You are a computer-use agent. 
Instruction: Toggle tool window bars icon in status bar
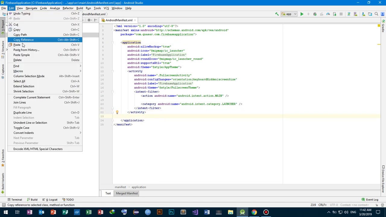tap(3, 205)
